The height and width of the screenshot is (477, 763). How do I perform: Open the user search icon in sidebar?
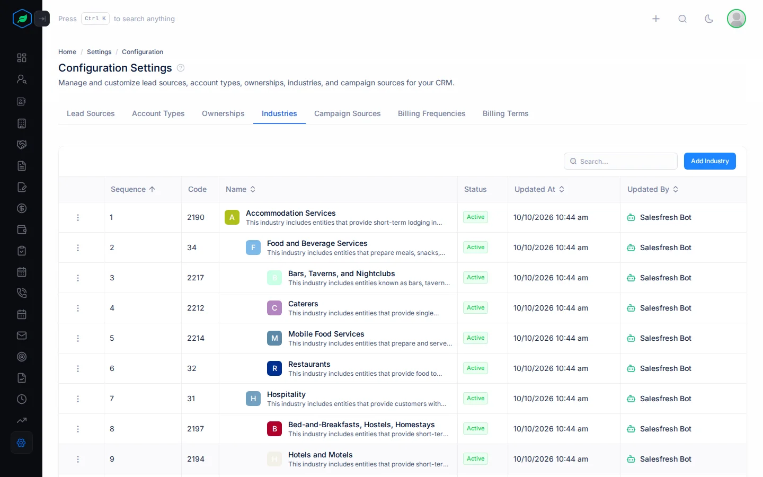pyautogui.click(x=22, y=79)
